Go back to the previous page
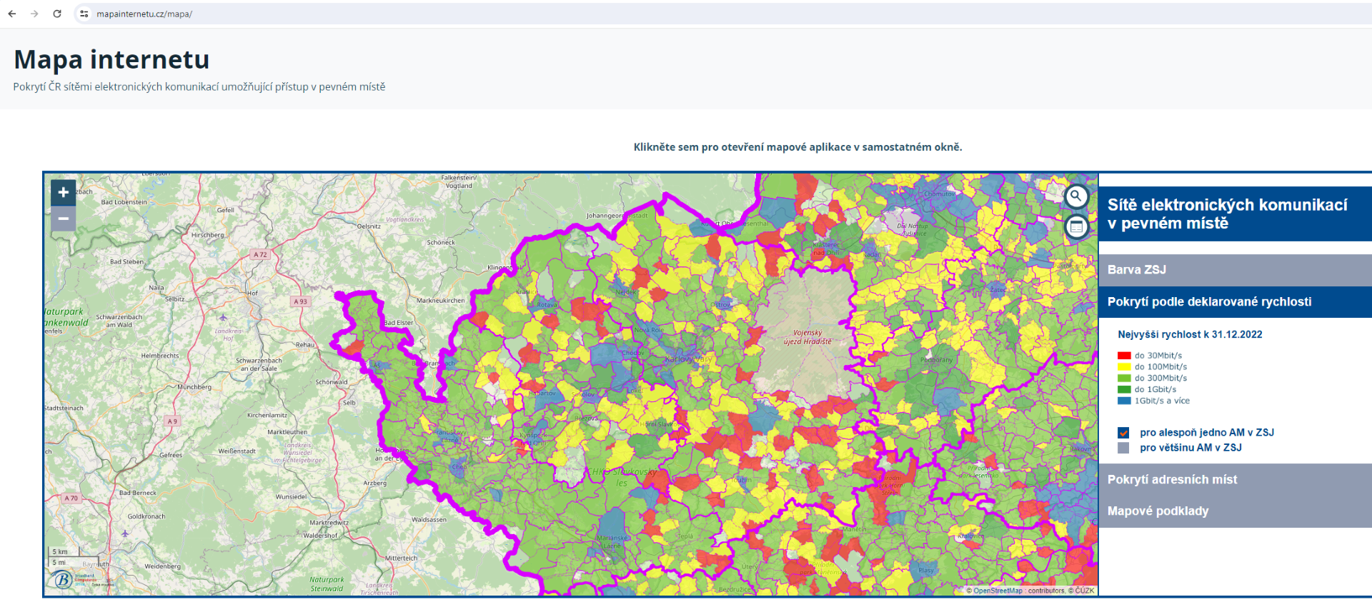 click(12, 14)
